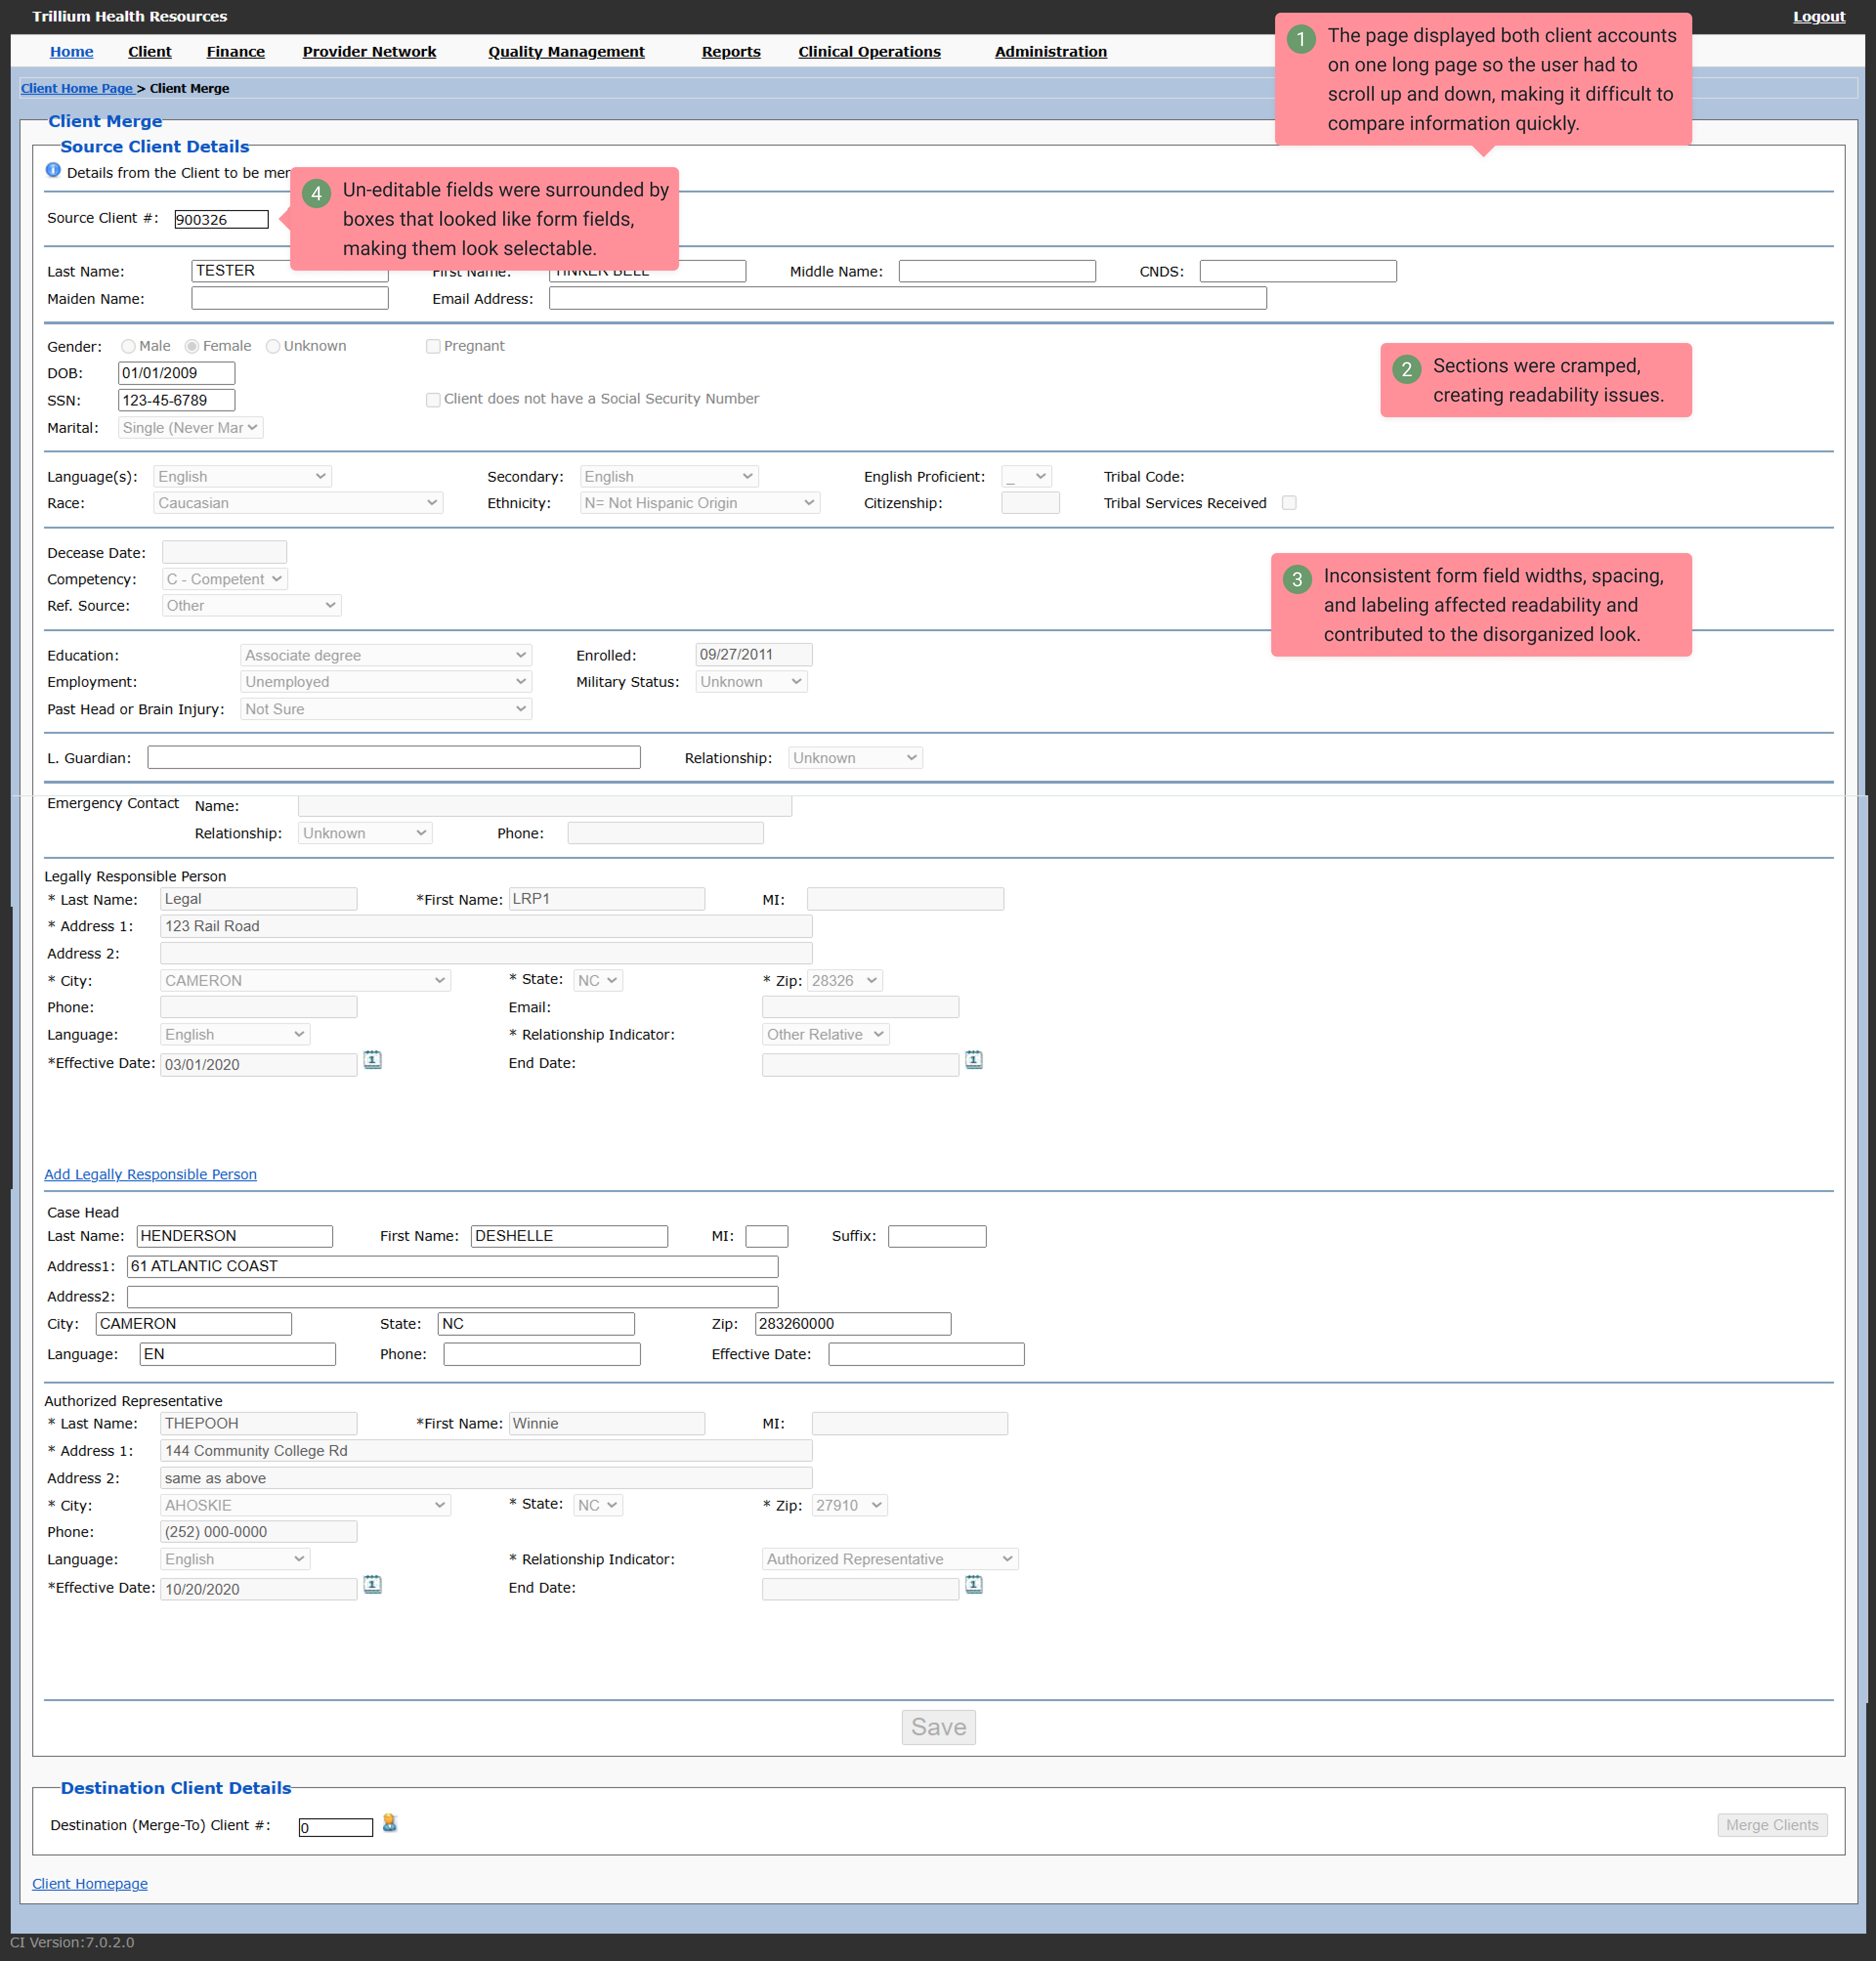
Task: Open calendar icon for Legally Responsible Person Effective Date
Action: click(372, 1060)
